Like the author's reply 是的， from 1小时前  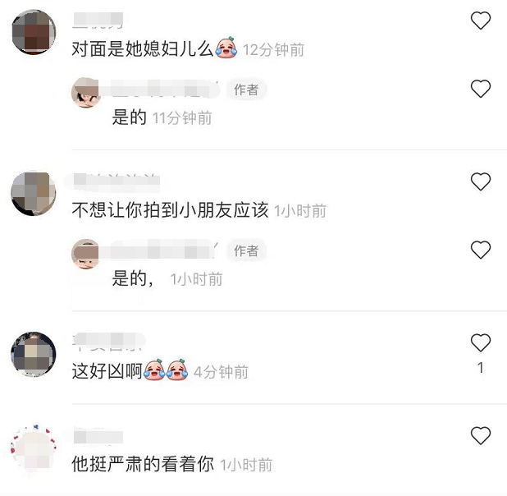(481, 250)
